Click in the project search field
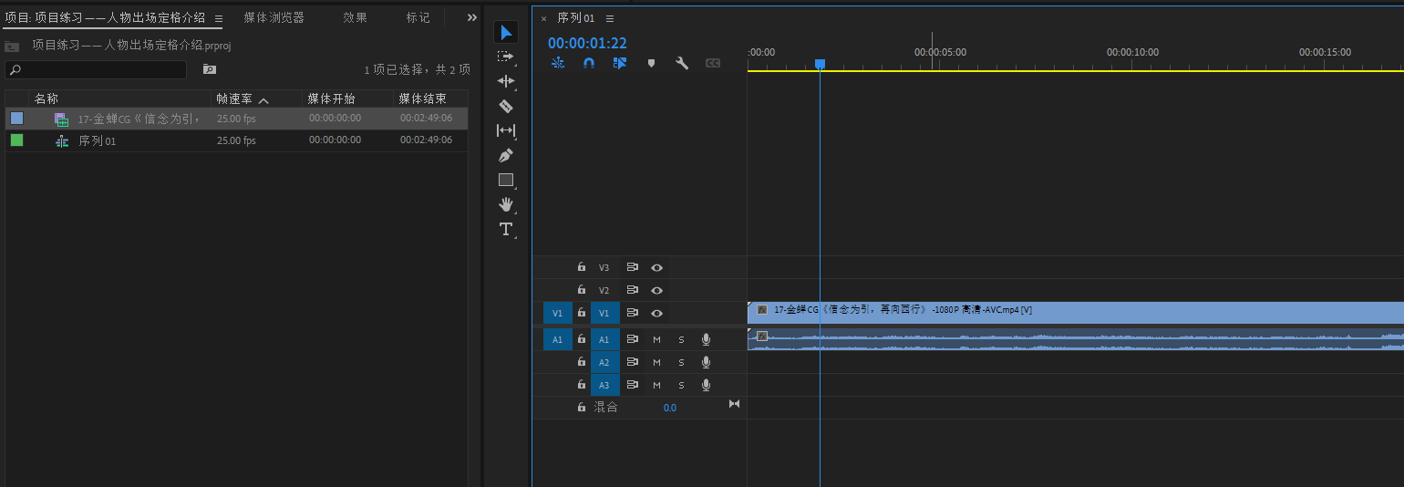This screenshot has width=1404, height=487. [100, 69]
